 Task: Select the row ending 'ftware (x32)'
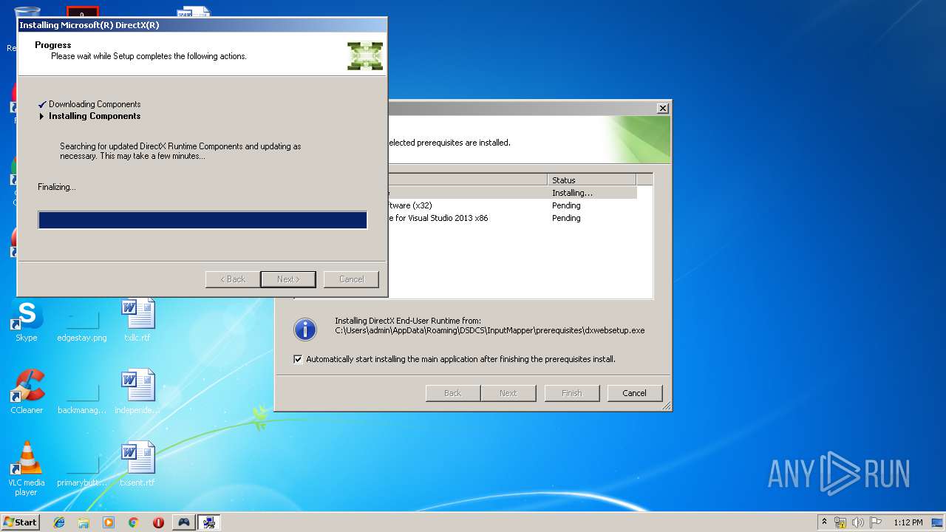tap(511, 205)
